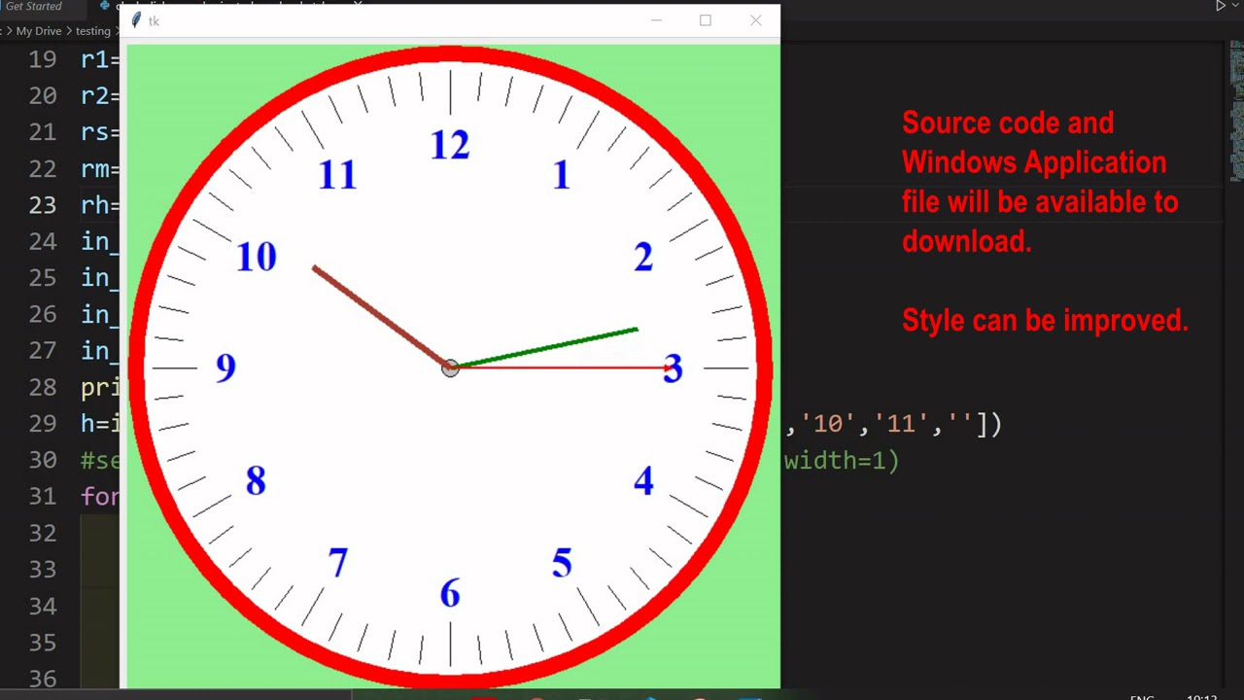Click the number 3 on the clock face

[673, 369]
